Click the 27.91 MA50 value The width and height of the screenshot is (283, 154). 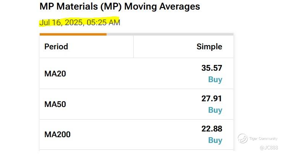(212, 99)
